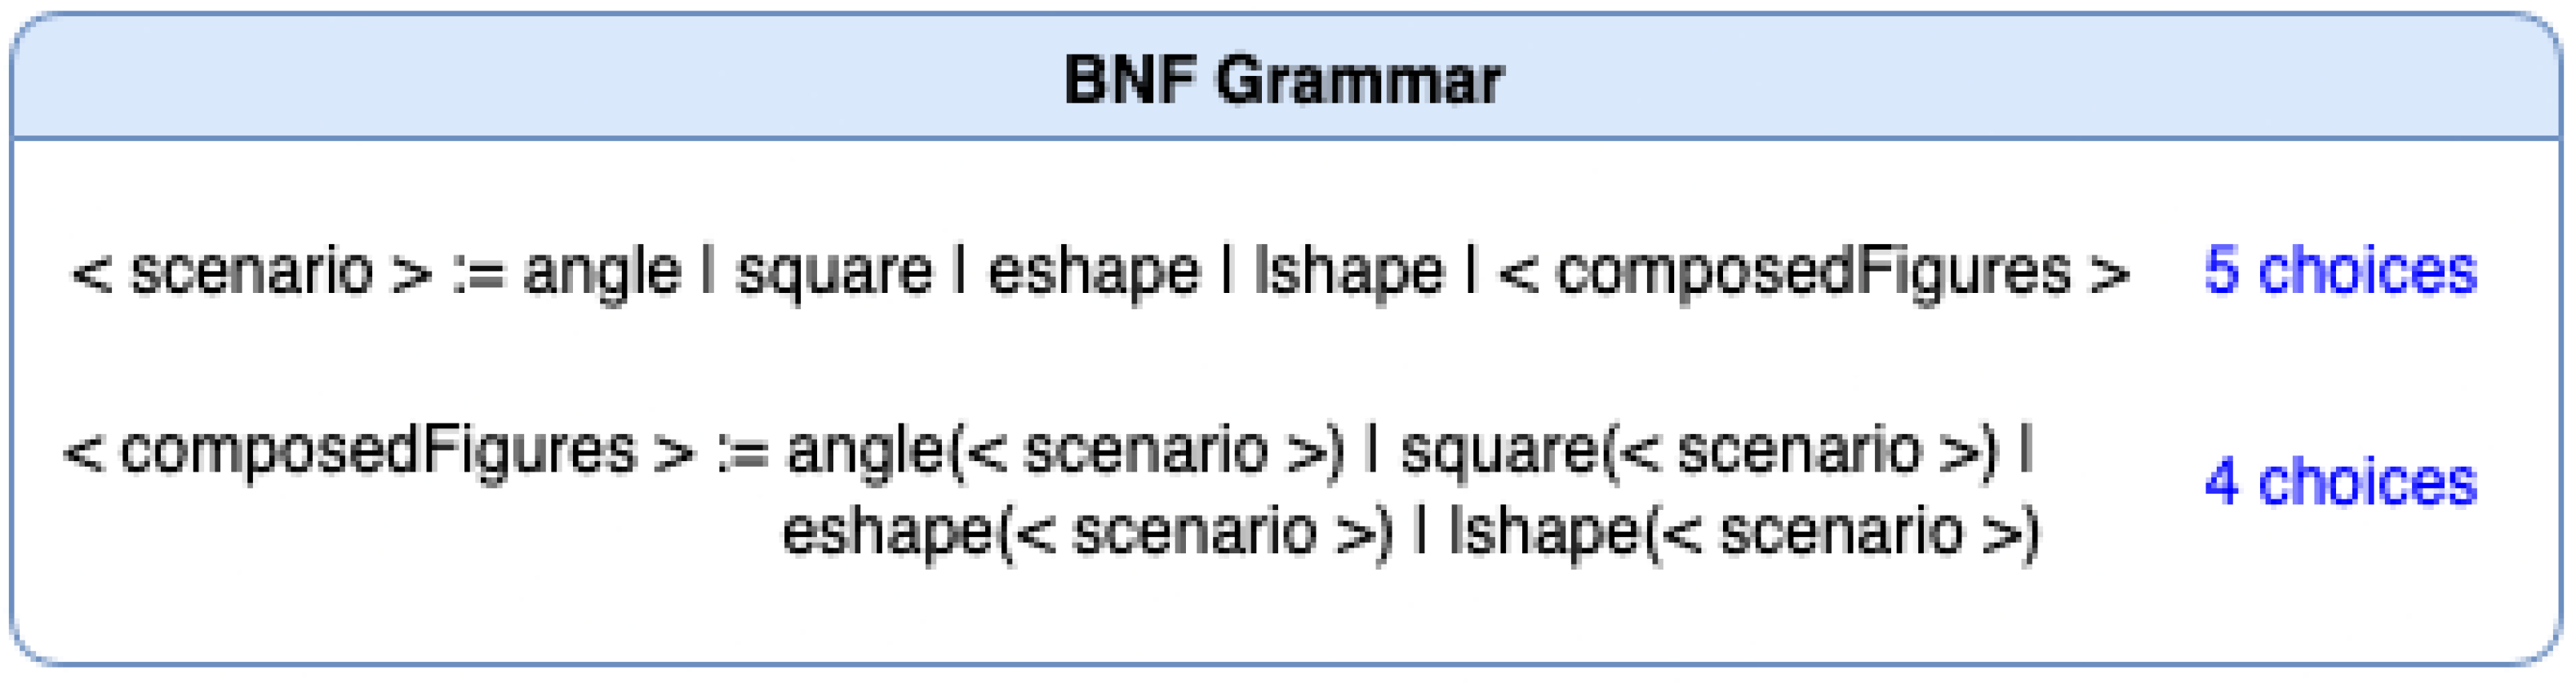Click "angle" in the scenario rule
Viewport: 2576px width, 683px height.
tap(601, 272)
